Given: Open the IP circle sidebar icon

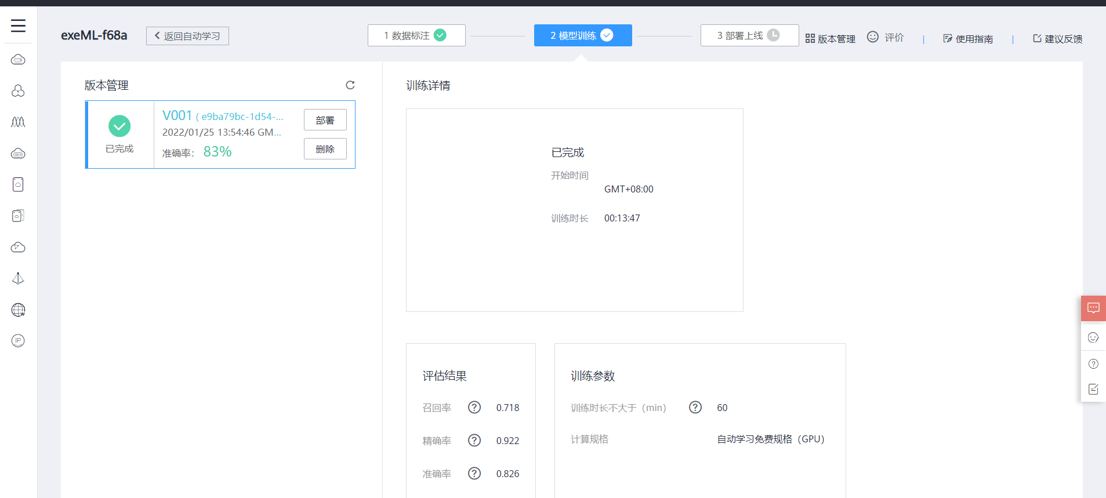Looking at the screenshot, I should pos(18,340).
